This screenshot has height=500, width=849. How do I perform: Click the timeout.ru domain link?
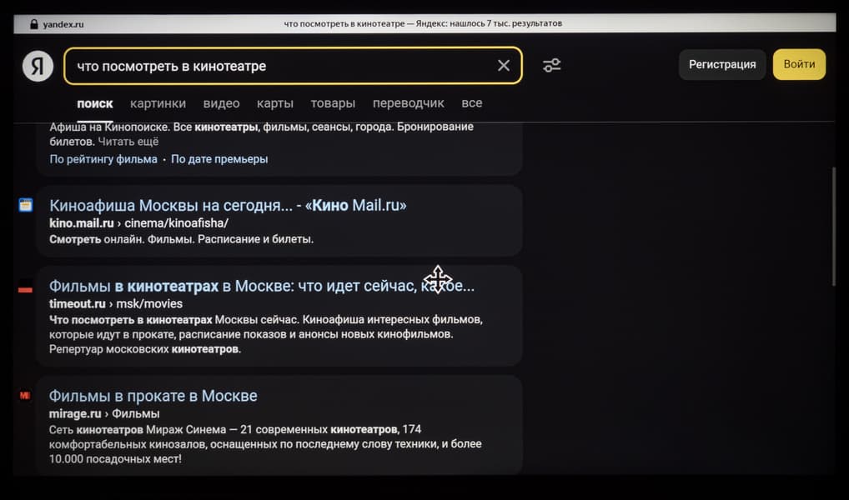78,303
